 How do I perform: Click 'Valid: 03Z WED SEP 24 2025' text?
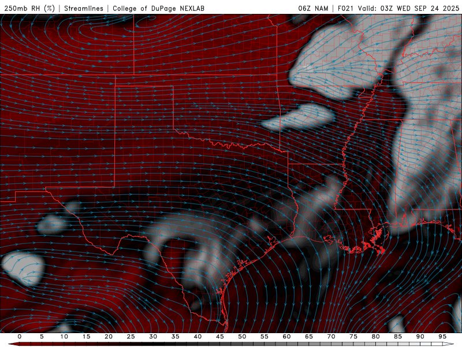click(x=408, y=8)
